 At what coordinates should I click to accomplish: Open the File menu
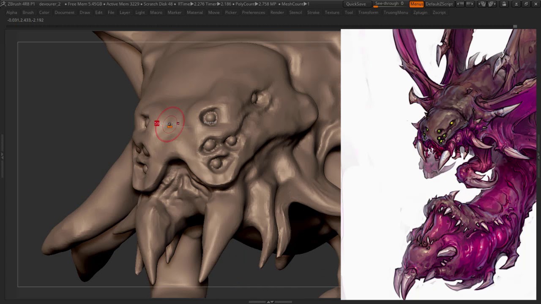(x=111, y=12)
